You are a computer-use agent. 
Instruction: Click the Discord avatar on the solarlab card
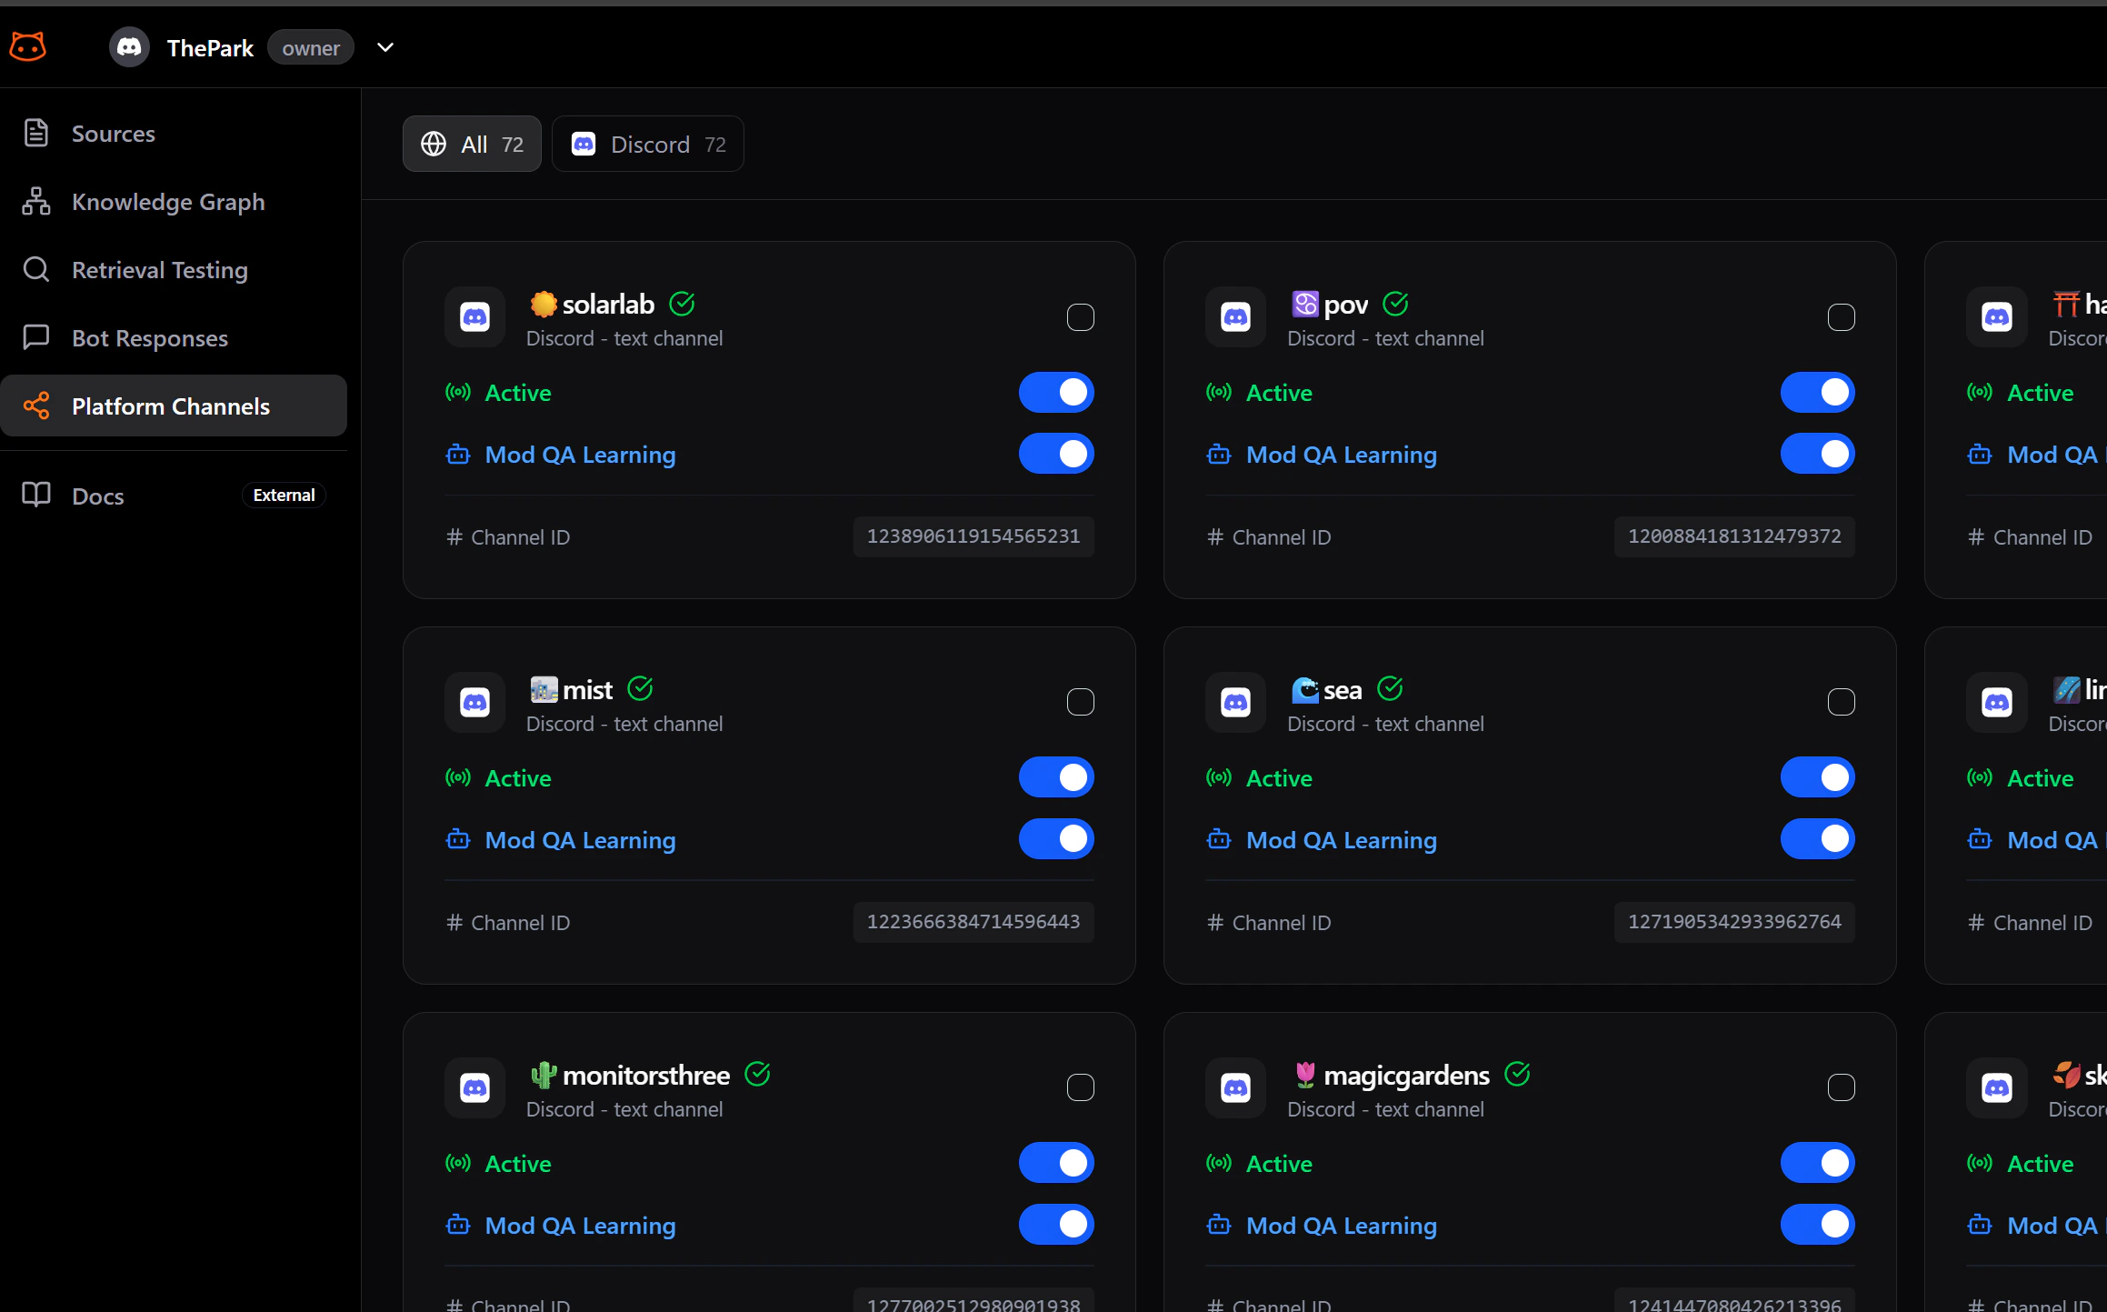pyautogui.click(x=474, y=317)
